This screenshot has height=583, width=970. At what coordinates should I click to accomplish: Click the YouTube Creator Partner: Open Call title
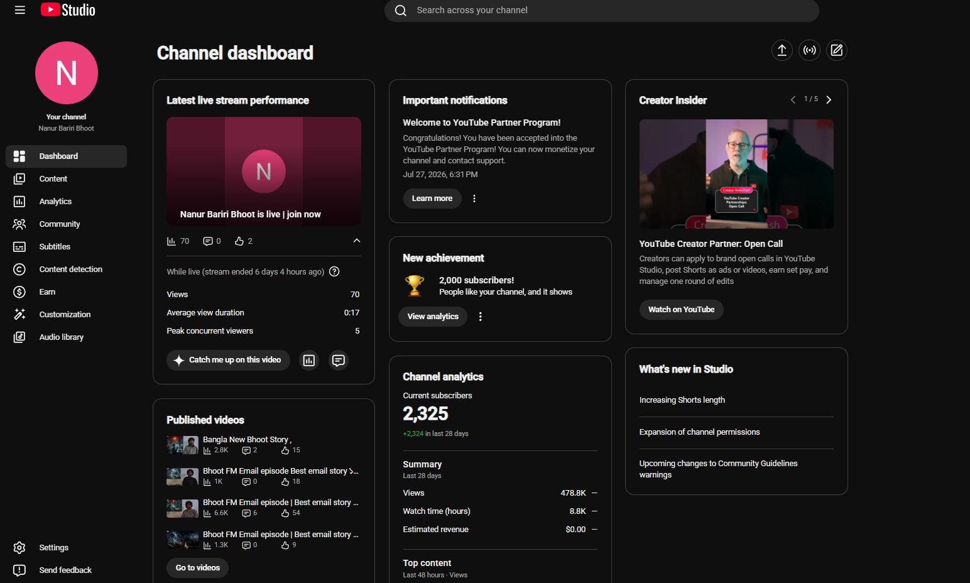pos(711,244)
